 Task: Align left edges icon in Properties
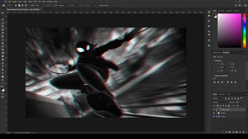click(215, 82)
